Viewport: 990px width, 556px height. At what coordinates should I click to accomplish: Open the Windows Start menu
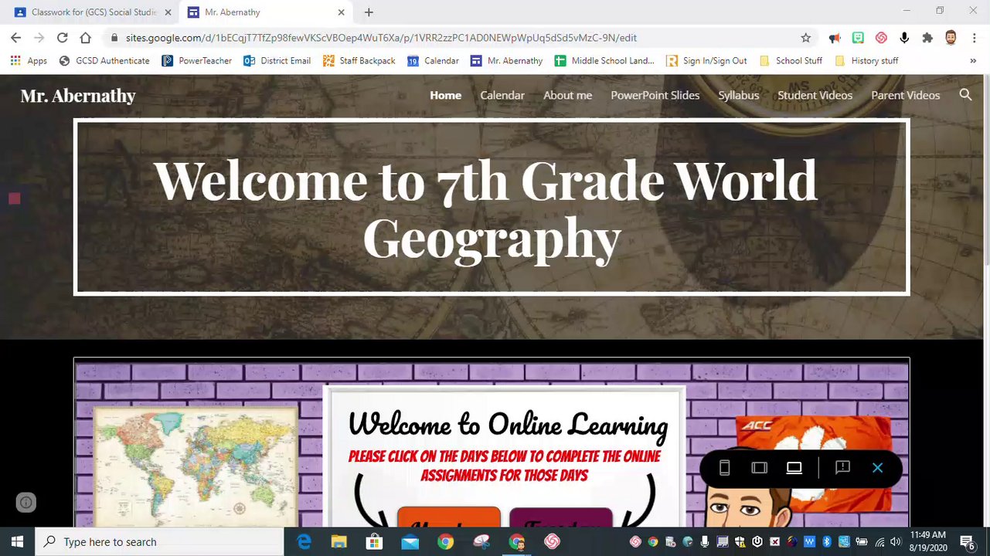click(x=18, y=541)
